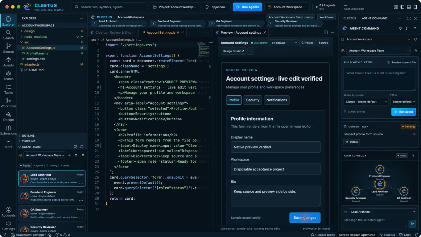Open the Search view in the activity bar

pos(8,35)
